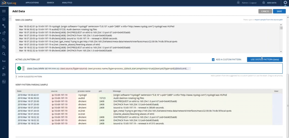Click the process name column header
Viewport: 289px width, 138px height.
tap(84, 91)
